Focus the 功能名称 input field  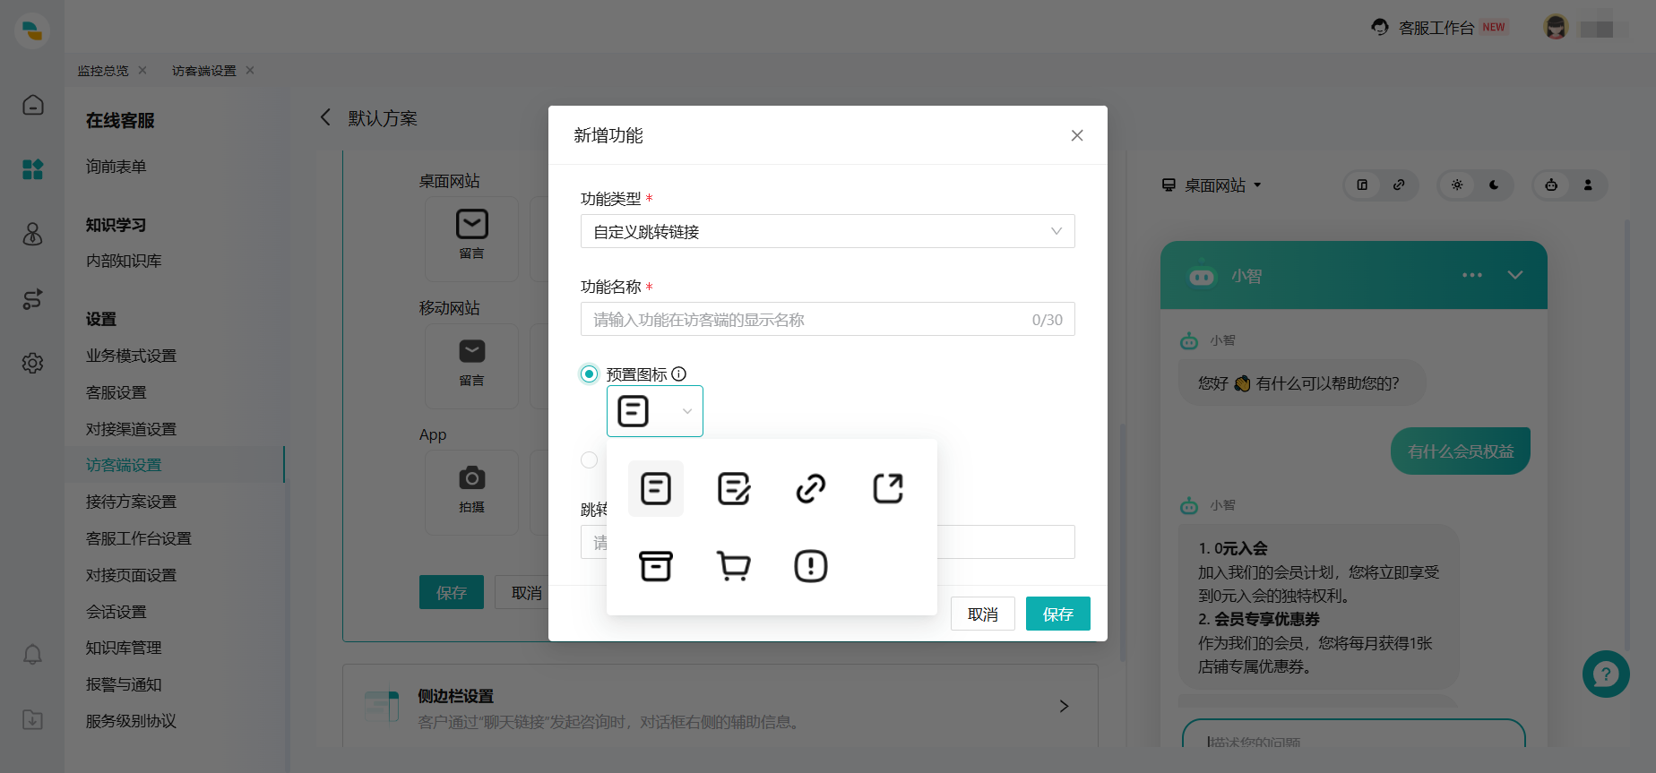827,319
